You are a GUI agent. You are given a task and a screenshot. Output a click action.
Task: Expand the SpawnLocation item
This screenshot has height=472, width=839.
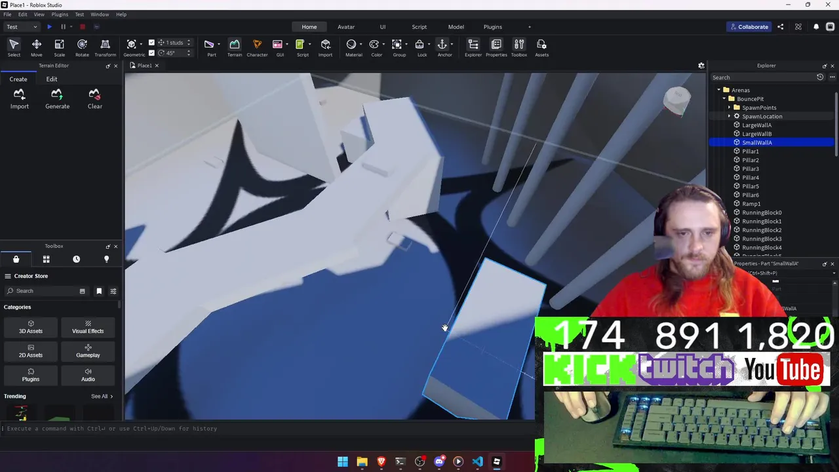729,116
